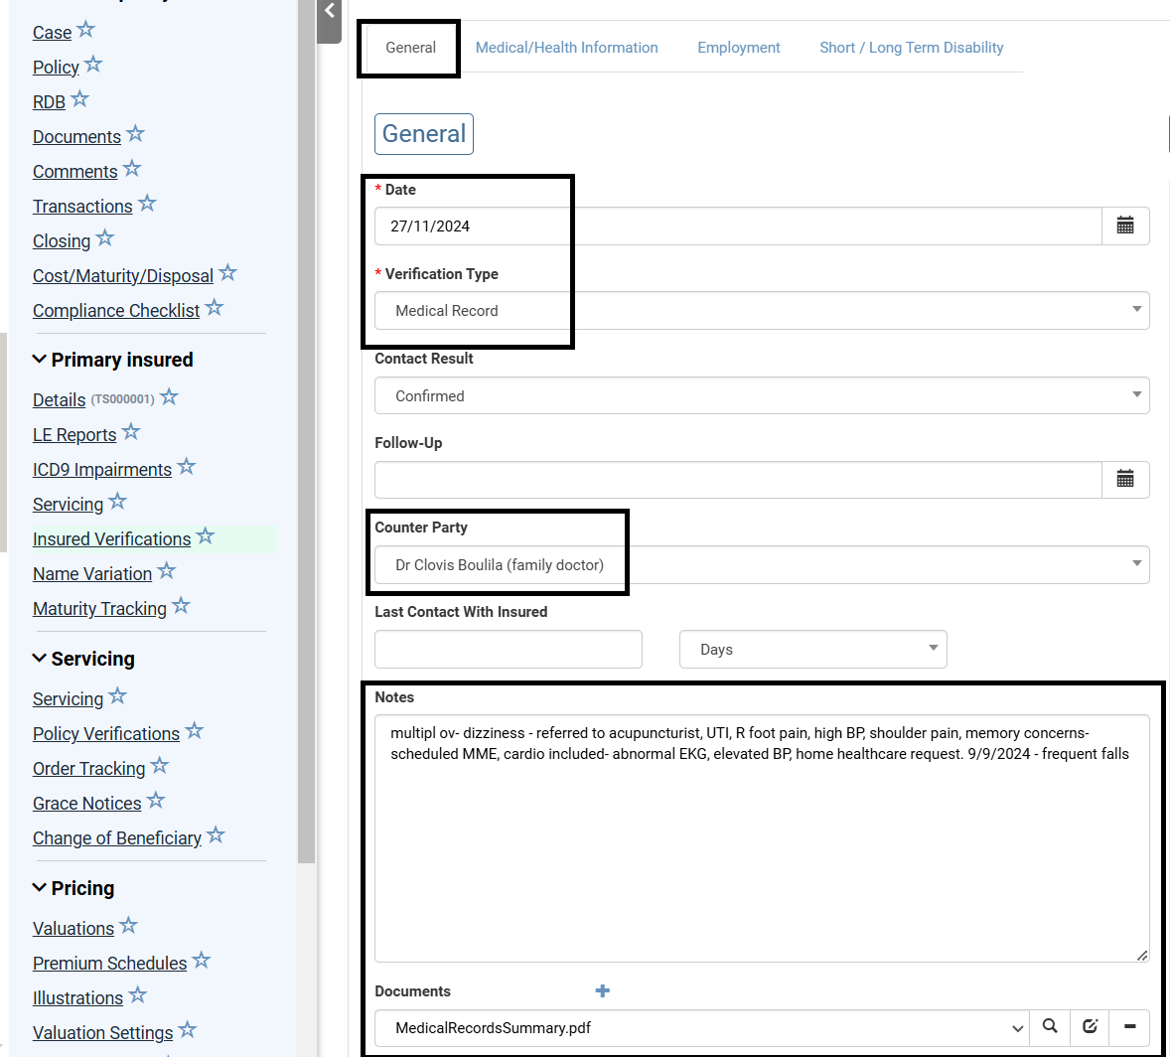
Task: Open the Contact Result dropdown
Action: point(761,395)
